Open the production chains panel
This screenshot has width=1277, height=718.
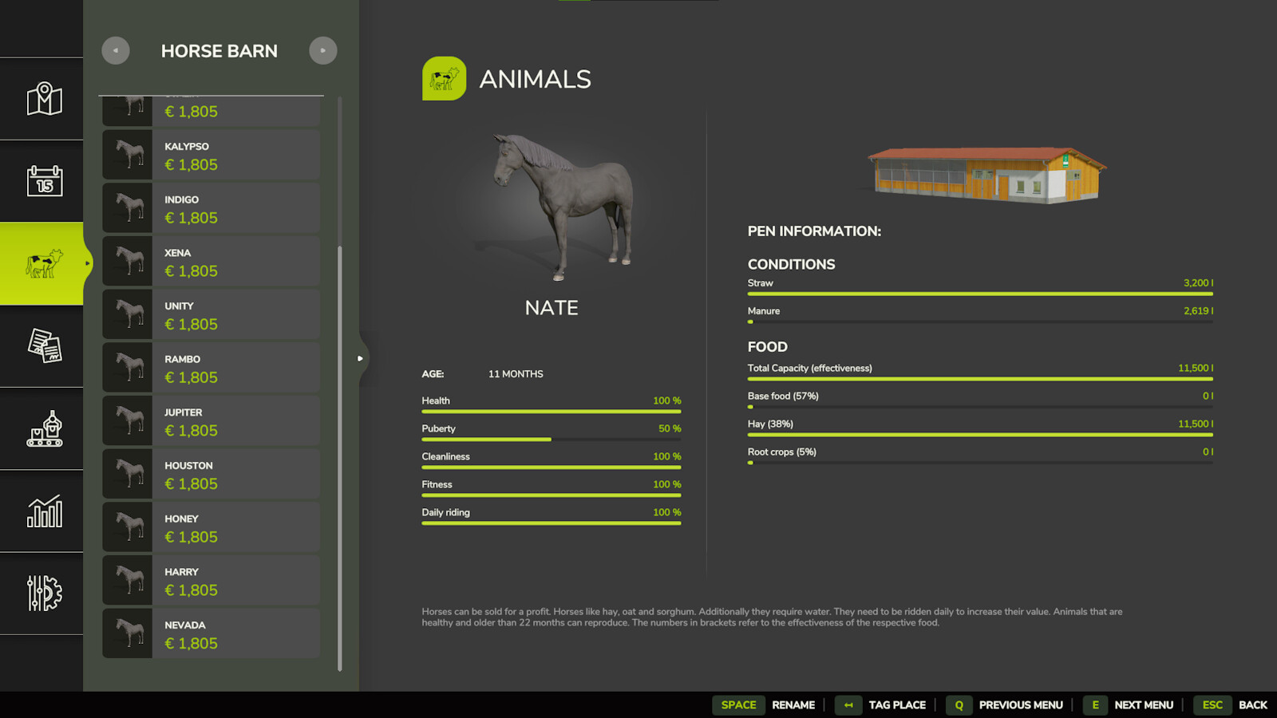click(x=42, y=429)
